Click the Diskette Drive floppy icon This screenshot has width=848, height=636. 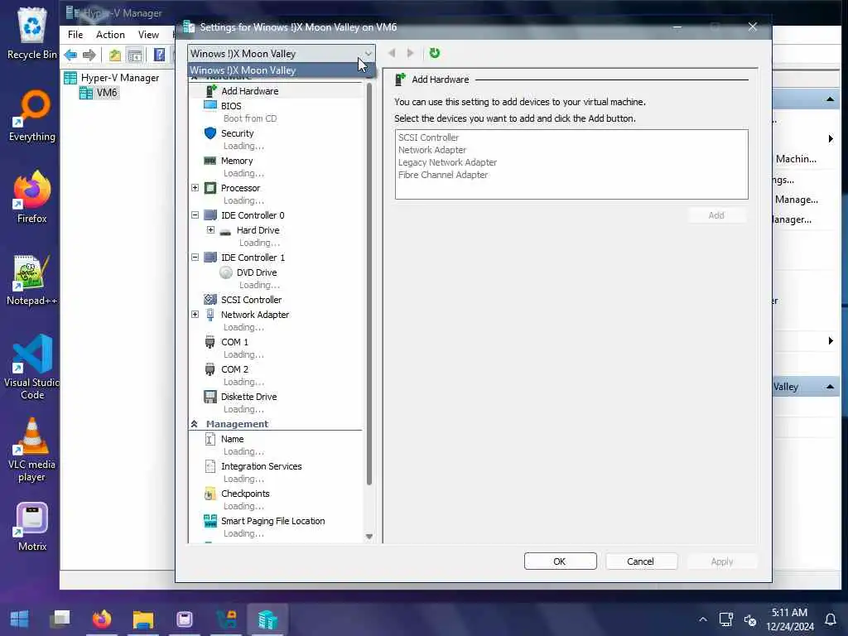pos(210,397)
